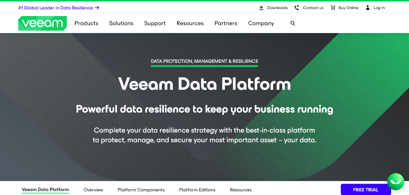Click the FREE TRIAL button

tap(366, 189)
